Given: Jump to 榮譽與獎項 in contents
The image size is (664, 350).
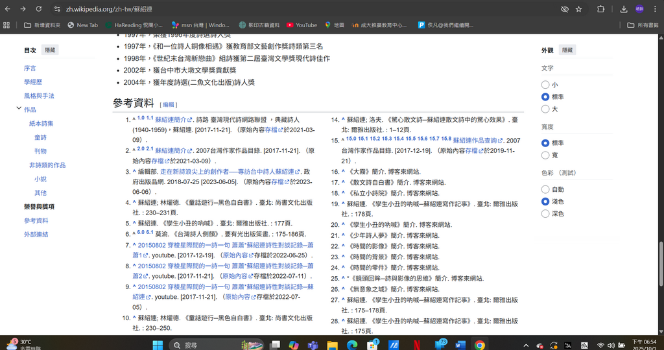Looking at the screenshot, I should 39,207.
